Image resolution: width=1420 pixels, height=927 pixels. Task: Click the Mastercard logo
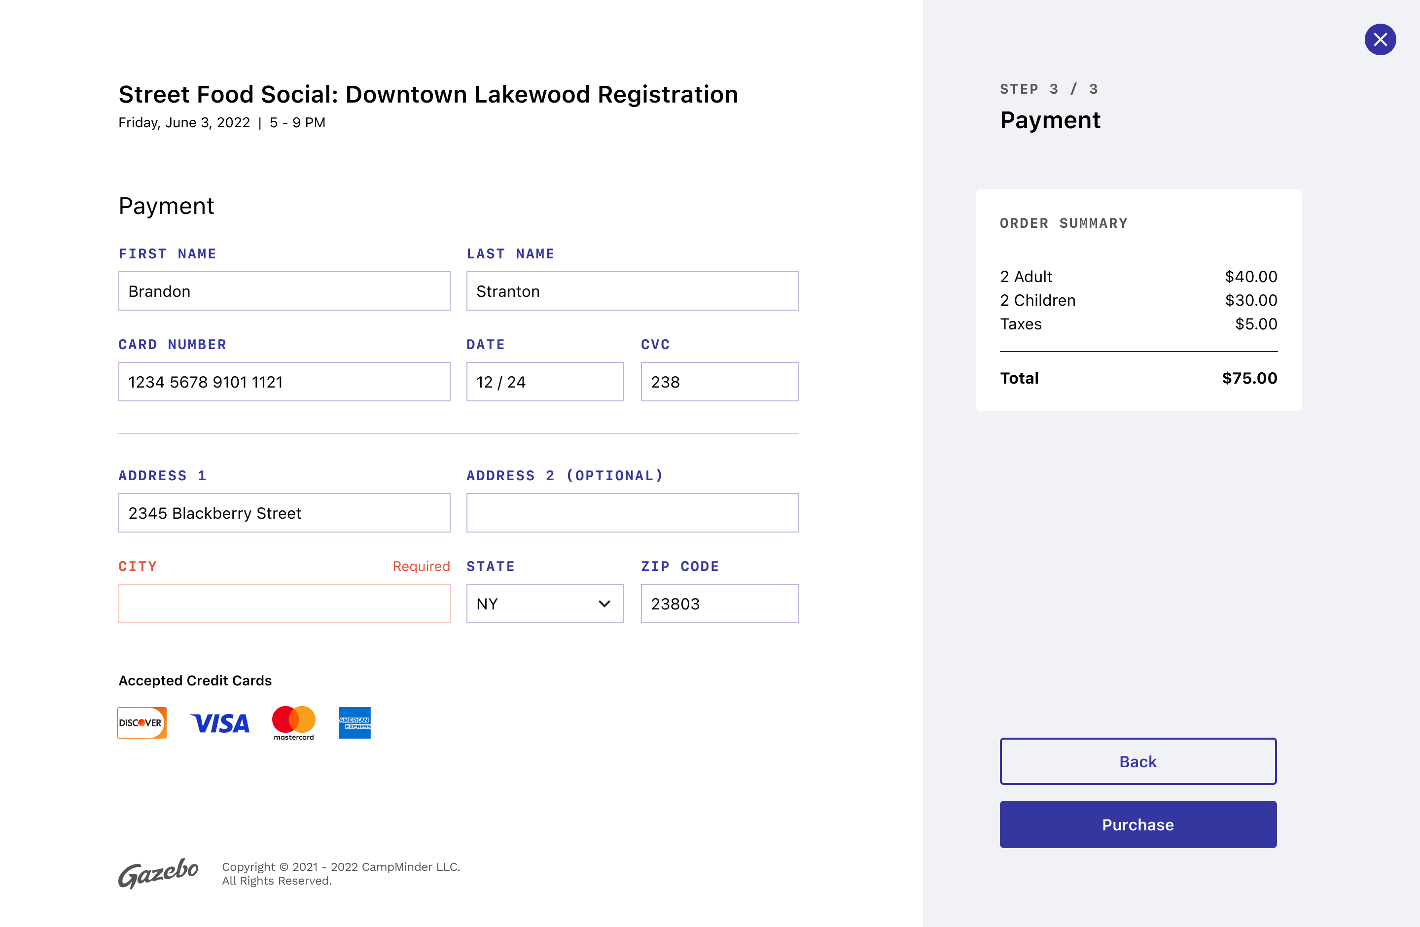[293, 722]
